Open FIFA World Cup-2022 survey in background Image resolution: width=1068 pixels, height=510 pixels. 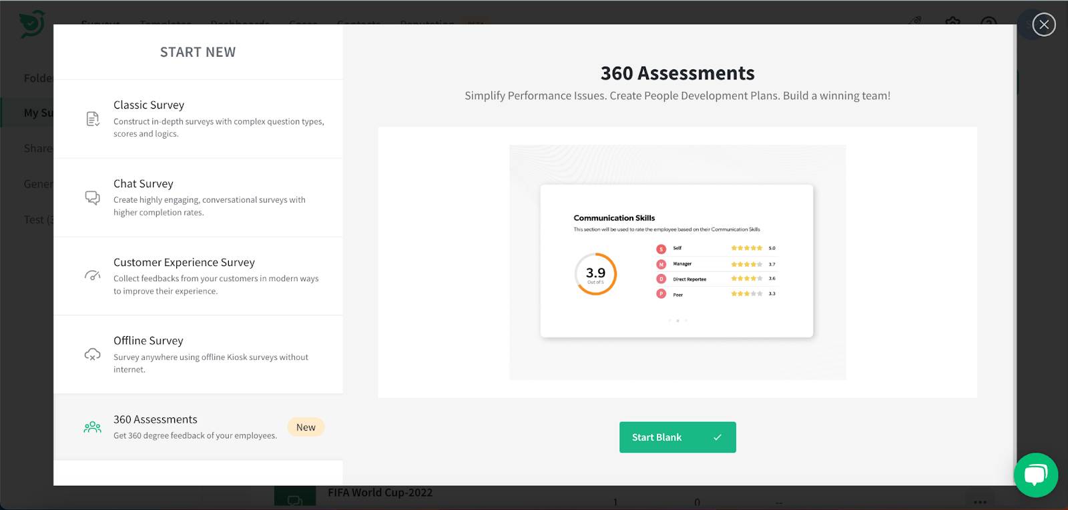click(380, 493)
